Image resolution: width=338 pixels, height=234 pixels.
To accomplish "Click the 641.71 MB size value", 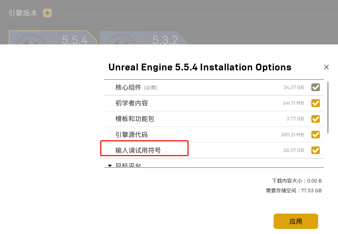I will point(294,103).
